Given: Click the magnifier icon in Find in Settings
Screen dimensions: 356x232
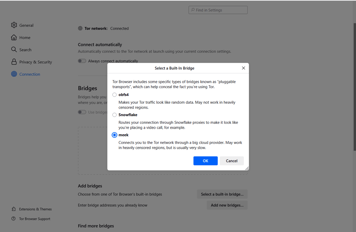Looking at the screenshot, I should 193,10.
